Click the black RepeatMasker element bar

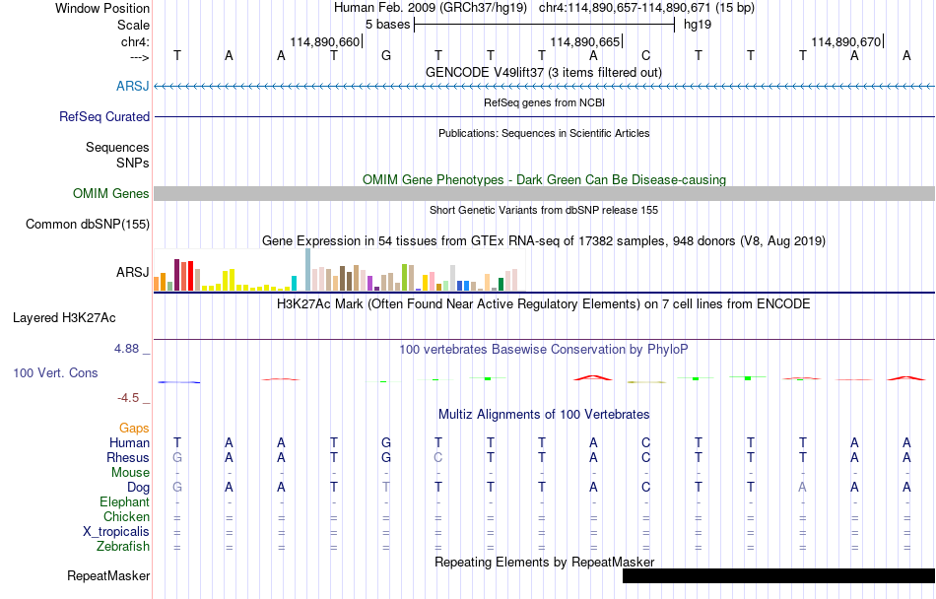point(778,575)
